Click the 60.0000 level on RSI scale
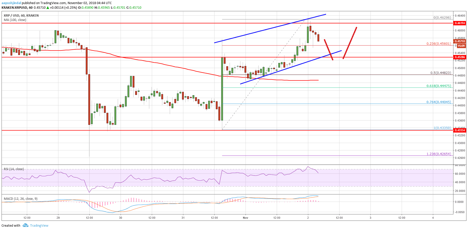The height and width of the screenshot is (230, 468). [x=460, y=174]
